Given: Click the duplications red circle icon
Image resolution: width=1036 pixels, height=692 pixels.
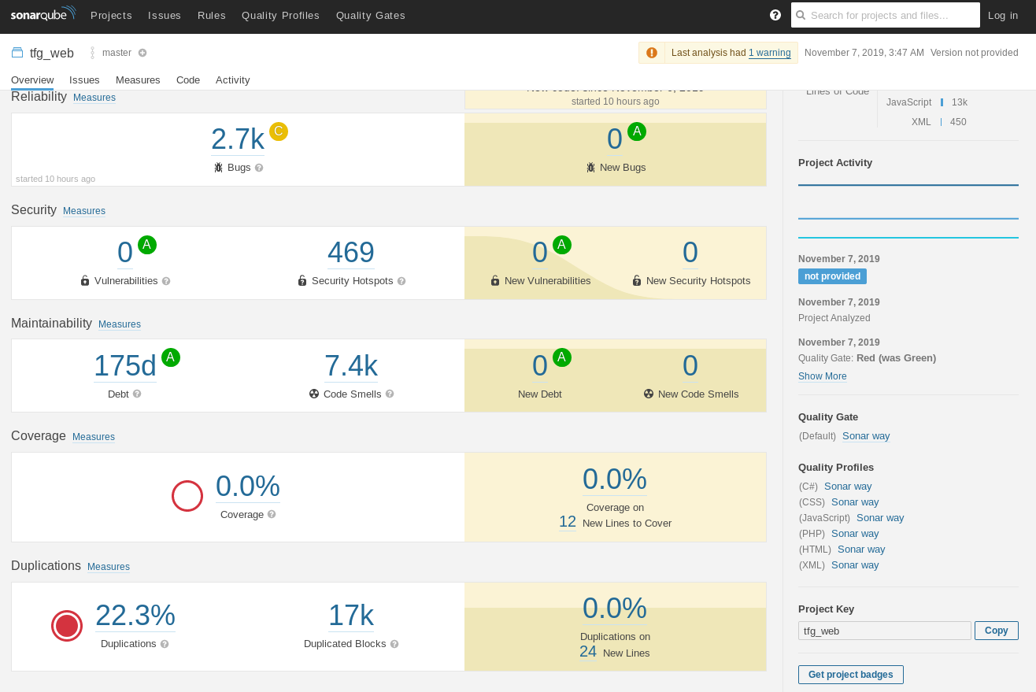Looking at the screenshot, I should 67,626.
